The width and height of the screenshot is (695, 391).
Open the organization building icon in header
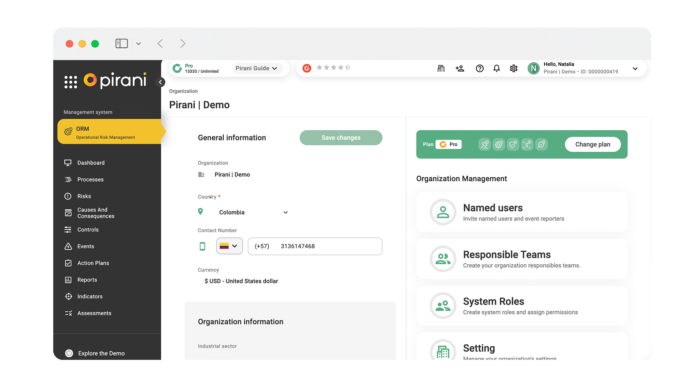click(441, 68)
